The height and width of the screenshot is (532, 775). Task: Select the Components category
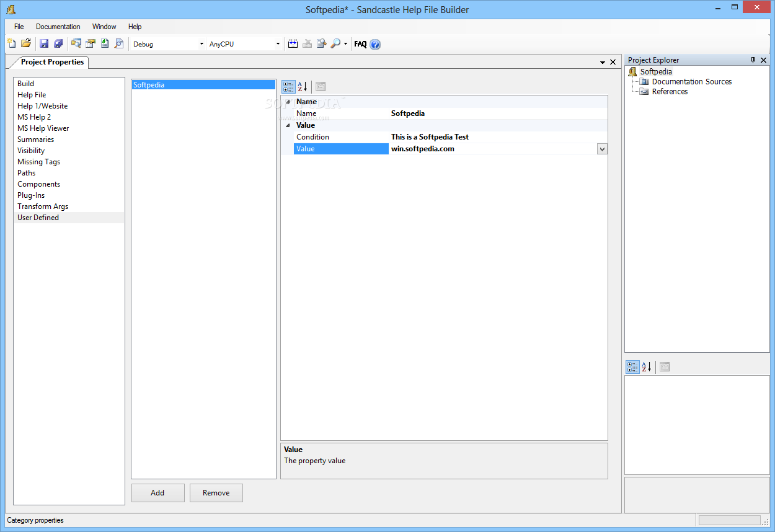[69, 184]
